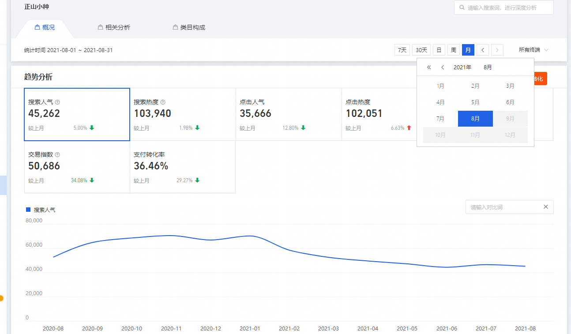Switch to the 相关分析 tab

coord(114,27)
